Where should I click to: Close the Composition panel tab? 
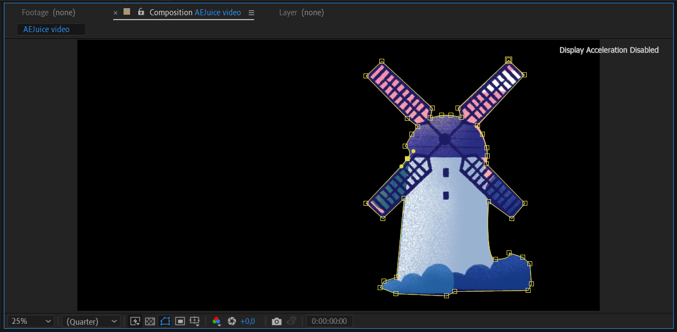(x=115, y=13)
